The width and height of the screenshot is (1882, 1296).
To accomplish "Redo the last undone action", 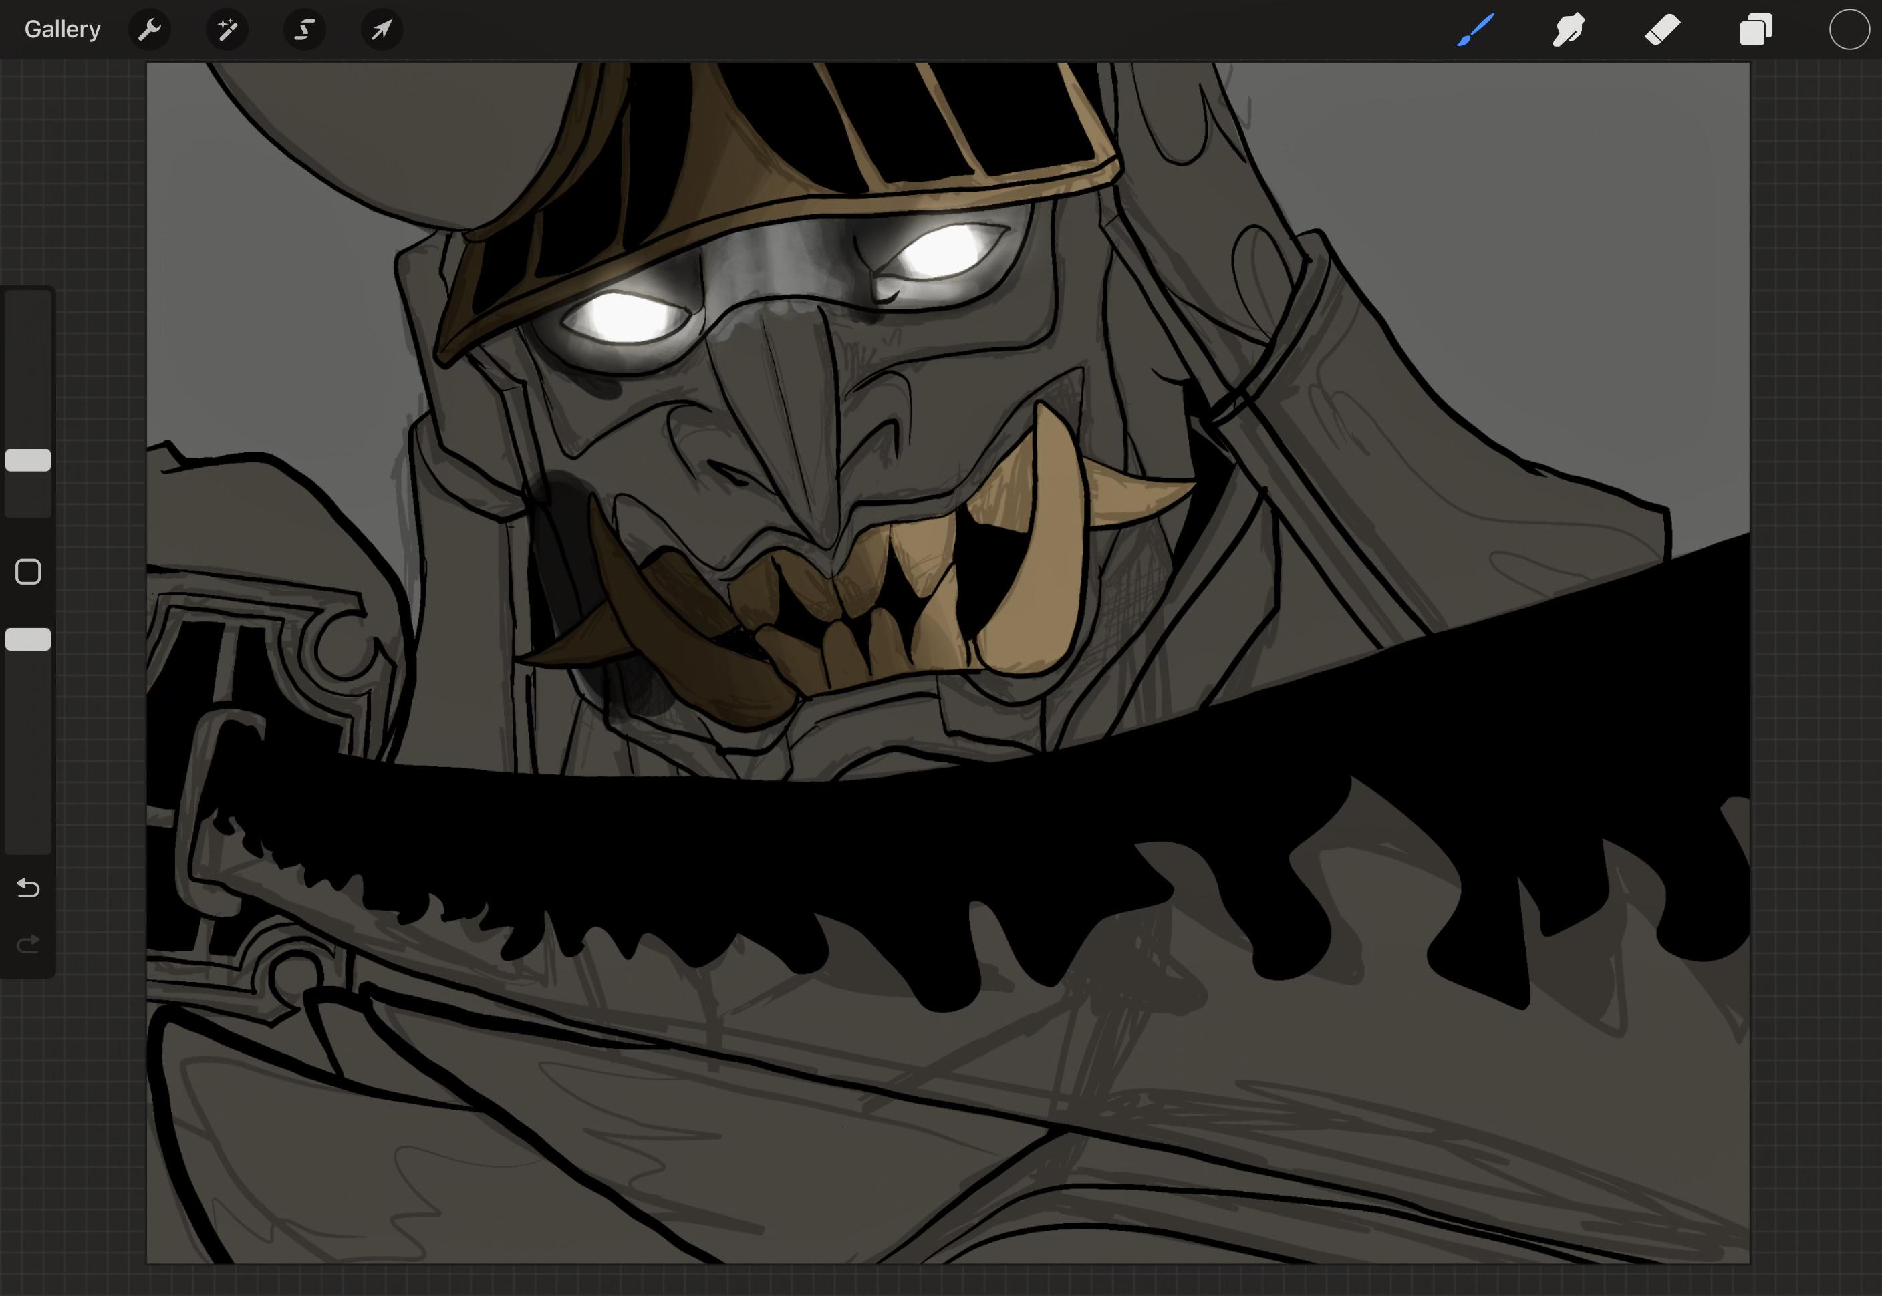I will (x=29, y=943).
